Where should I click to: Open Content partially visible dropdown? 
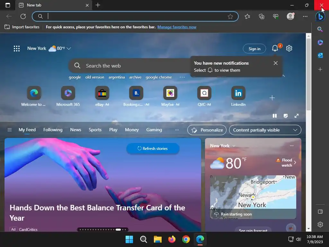(265, 130)
